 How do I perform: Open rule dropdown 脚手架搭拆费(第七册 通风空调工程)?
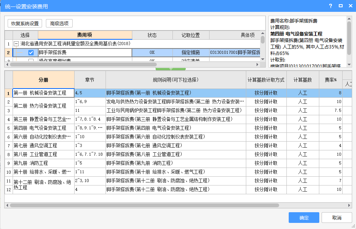[176, 146]
